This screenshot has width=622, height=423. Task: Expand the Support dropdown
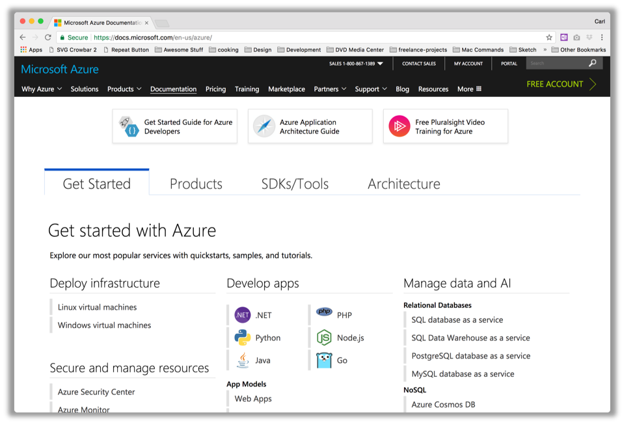tap(371, 89)
